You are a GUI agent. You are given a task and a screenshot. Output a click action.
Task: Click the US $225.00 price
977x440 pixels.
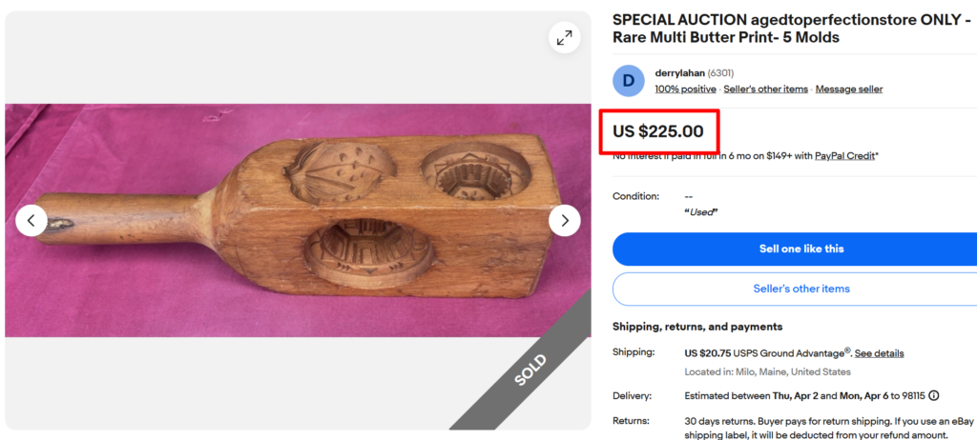click(658, 131)
